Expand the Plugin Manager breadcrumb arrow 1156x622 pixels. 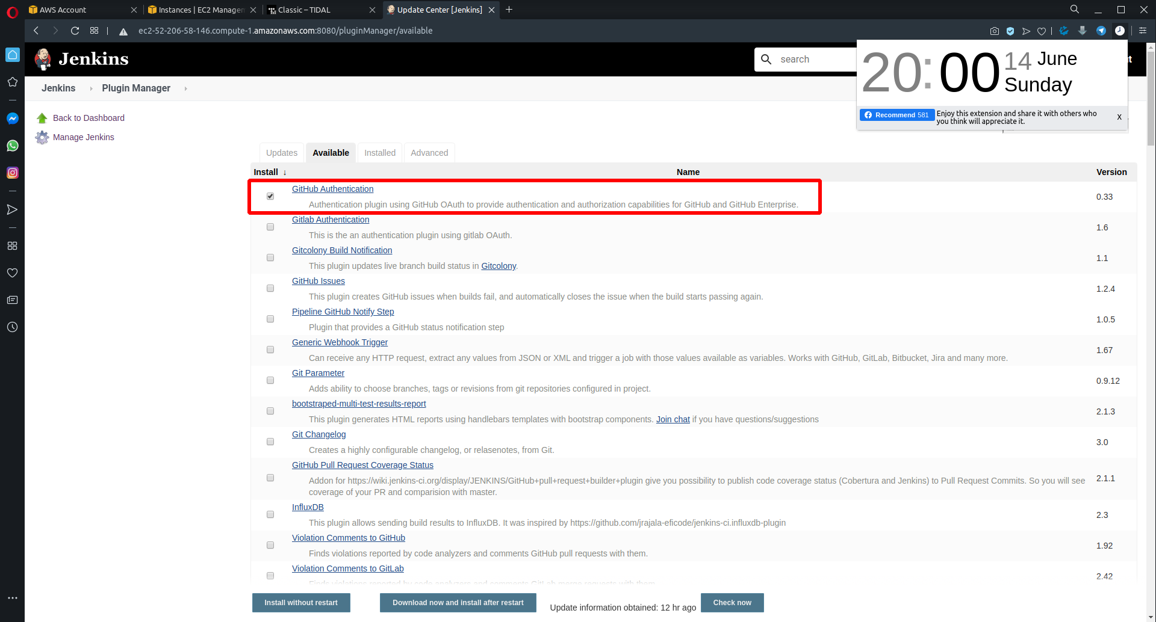click(185, 88)
